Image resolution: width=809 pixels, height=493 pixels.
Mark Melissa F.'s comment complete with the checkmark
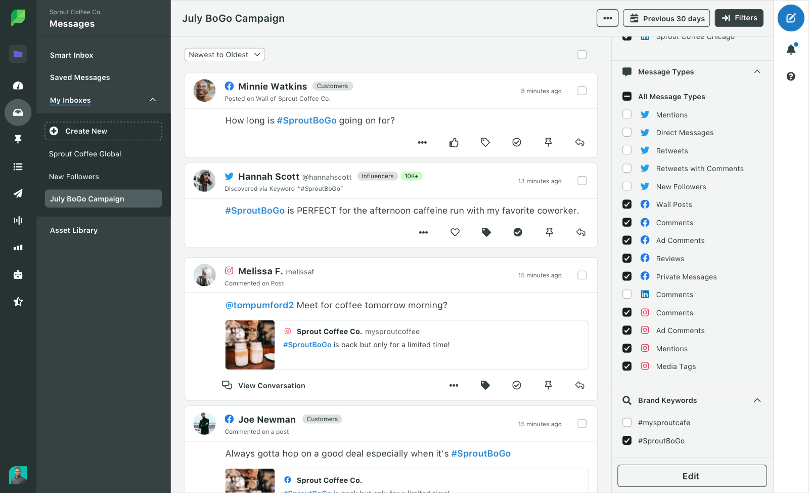(517, 385)
